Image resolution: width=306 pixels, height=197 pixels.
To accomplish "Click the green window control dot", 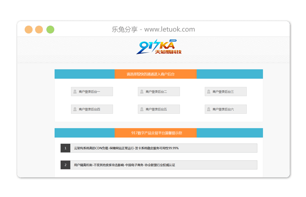I will coord(50,30).
